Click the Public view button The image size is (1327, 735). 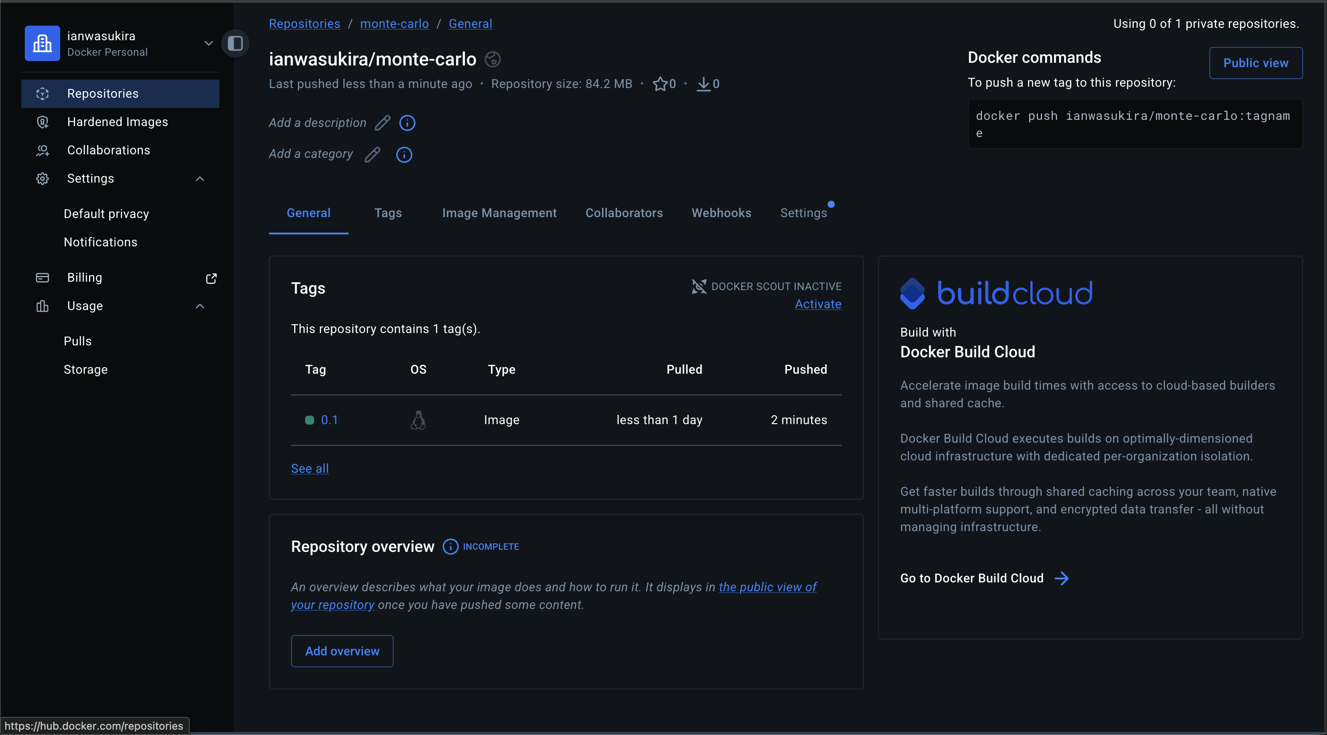(1255, 63)
